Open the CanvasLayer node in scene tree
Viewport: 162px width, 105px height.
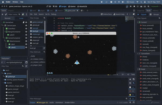point(11,26)
